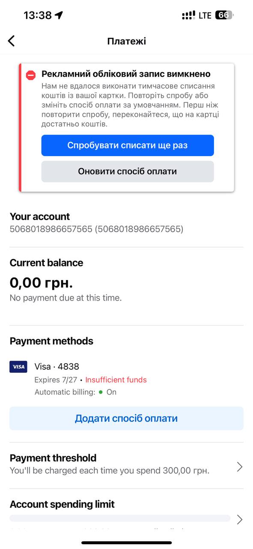Tap the location arrow in status bar
Image resolution: width=253 pixels, height=549 pixels.
[59, 15]
